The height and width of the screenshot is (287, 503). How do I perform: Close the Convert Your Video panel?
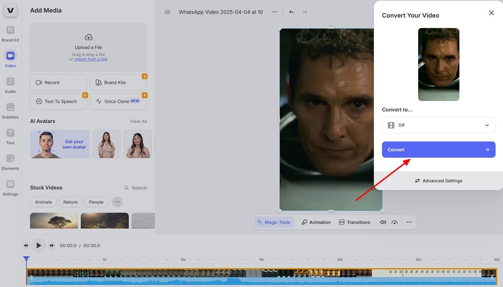pos(491,13)
